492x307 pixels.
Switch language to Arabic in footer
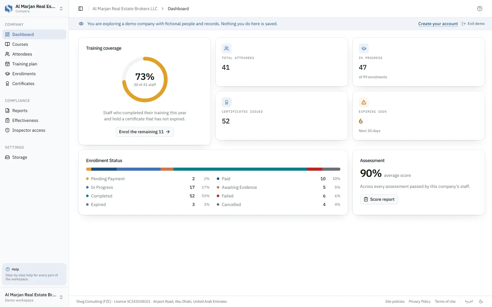469,301
